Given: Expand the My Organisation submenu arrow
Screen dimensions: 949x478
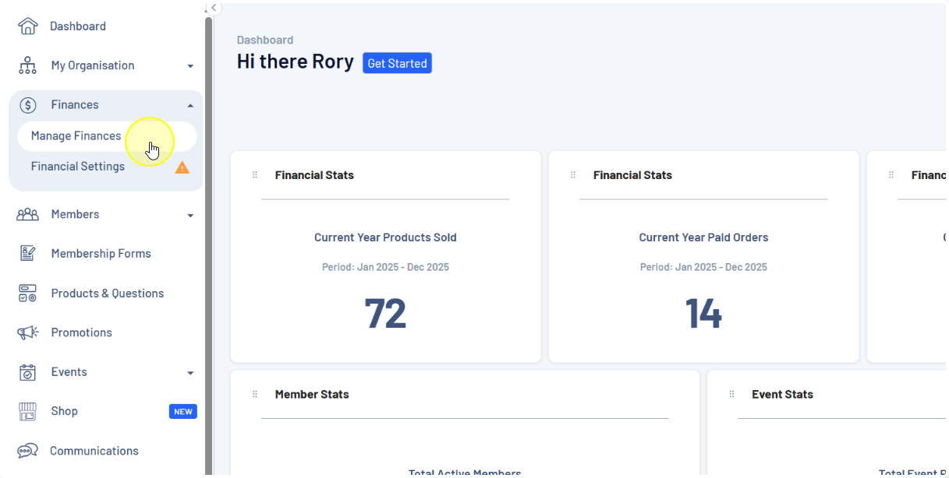Looking at the screenshot, I should [190, 66].
